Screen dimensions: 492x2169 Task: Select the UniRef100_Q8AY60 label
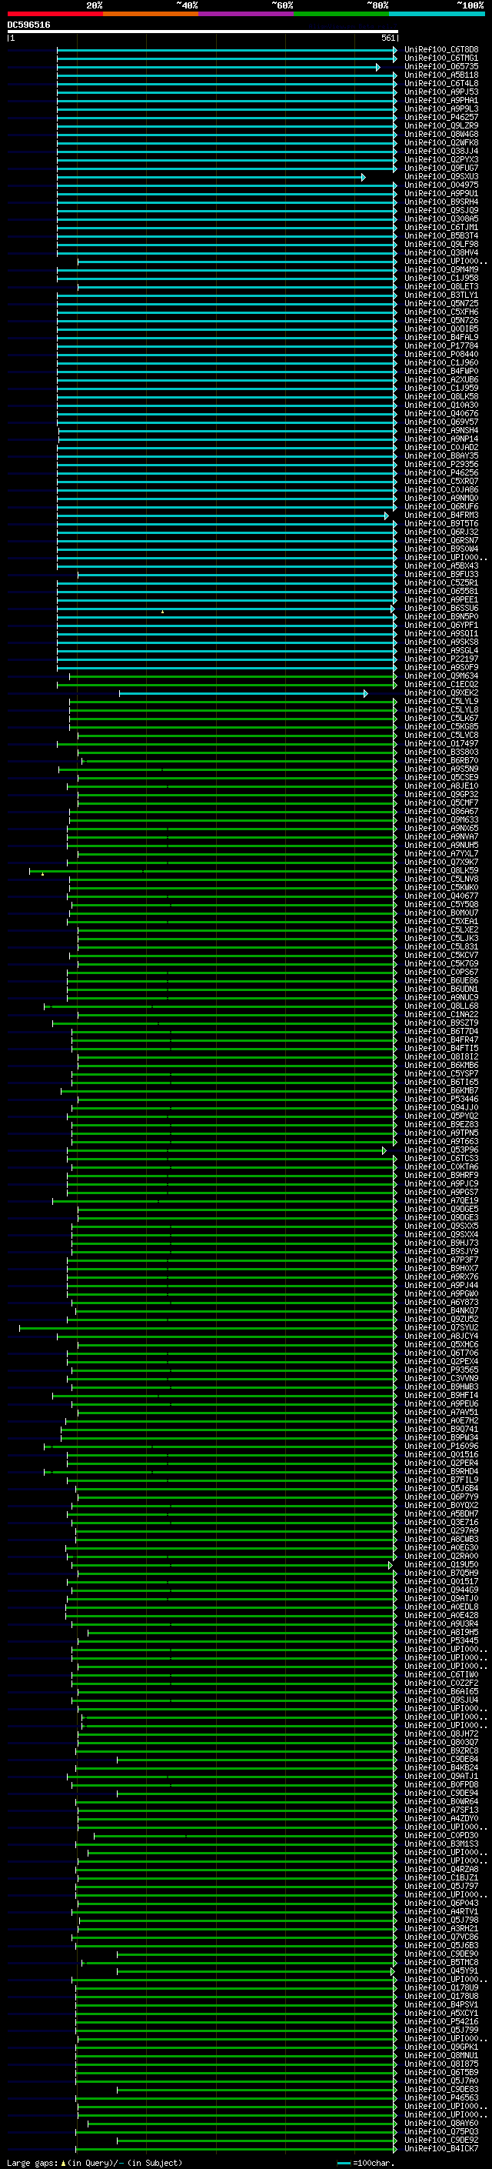[x=440, y=2124]
